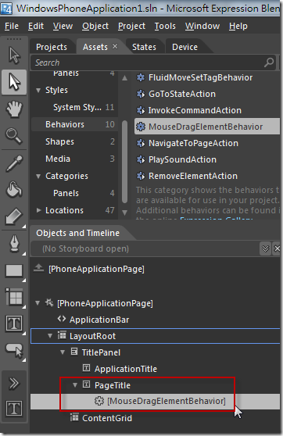Select the Behaviors category
The width and height of the screenshot is (283, 436).
74,124
